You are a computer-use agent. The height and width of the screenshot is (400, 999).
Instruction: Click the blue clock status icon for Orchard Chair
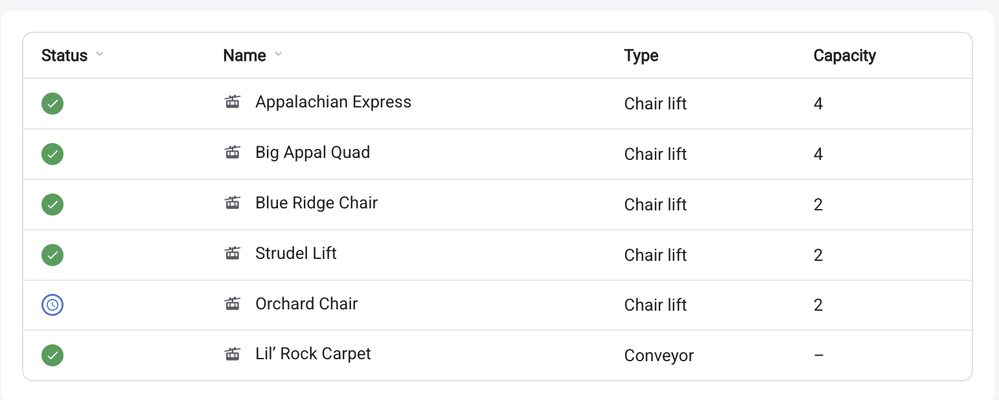tap(52, 305)
